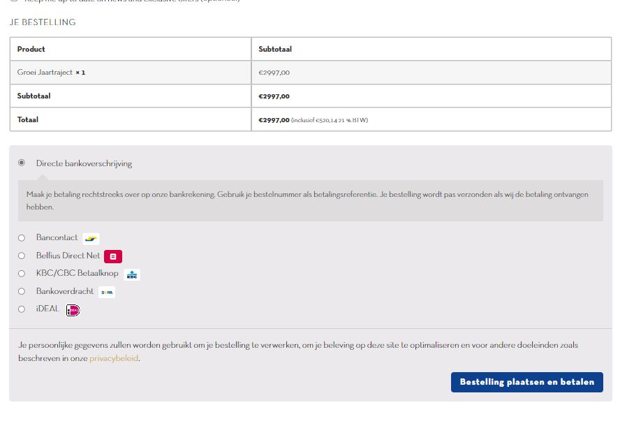Click the Directe bankoverschrijving label text
Viewport: 627px width, 428px height.
coord(84,163)
